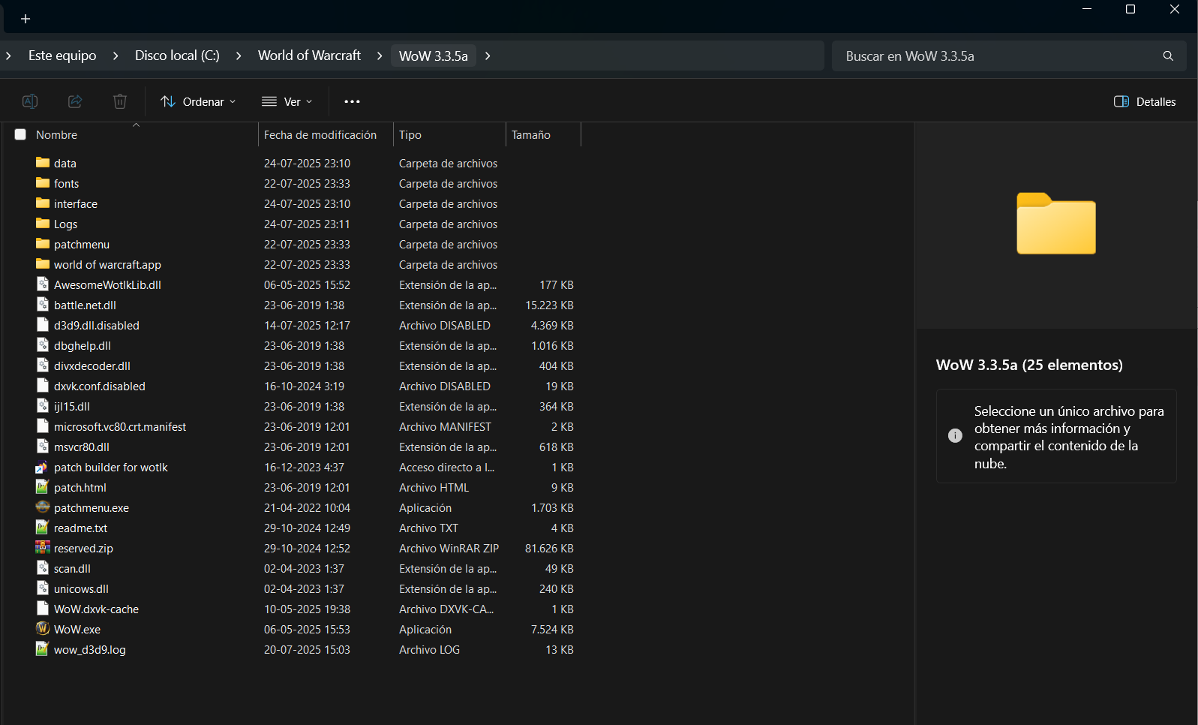Select the ijl15.dll file name
The width and height of the screenshot is (1198, 725).
72,407
